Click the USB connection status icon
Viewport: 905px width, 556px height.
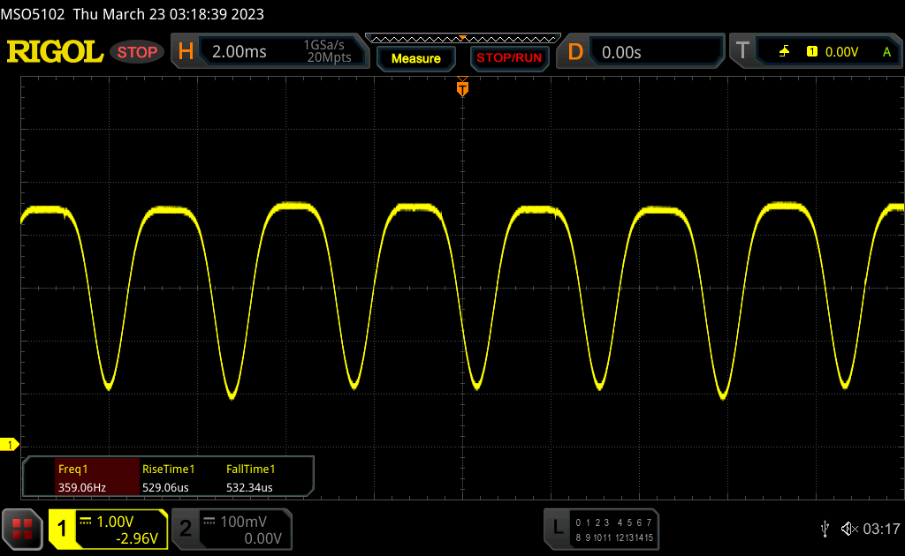tap(825, 528)
